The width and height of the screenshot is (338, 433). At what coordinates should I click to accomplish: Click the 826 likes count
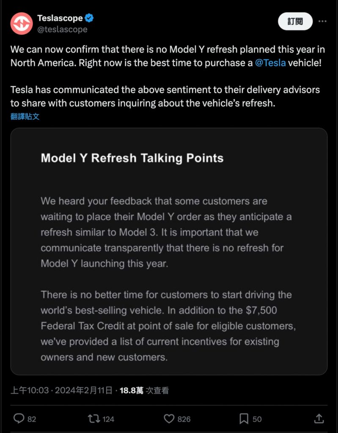pos(184,419)
